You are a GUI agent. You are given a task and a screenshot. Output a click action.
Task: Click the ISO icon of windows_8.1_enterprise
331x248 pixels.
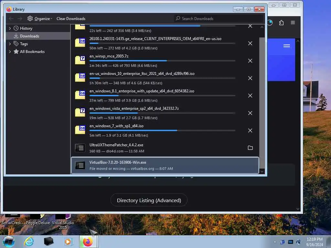tap(80, 95)
